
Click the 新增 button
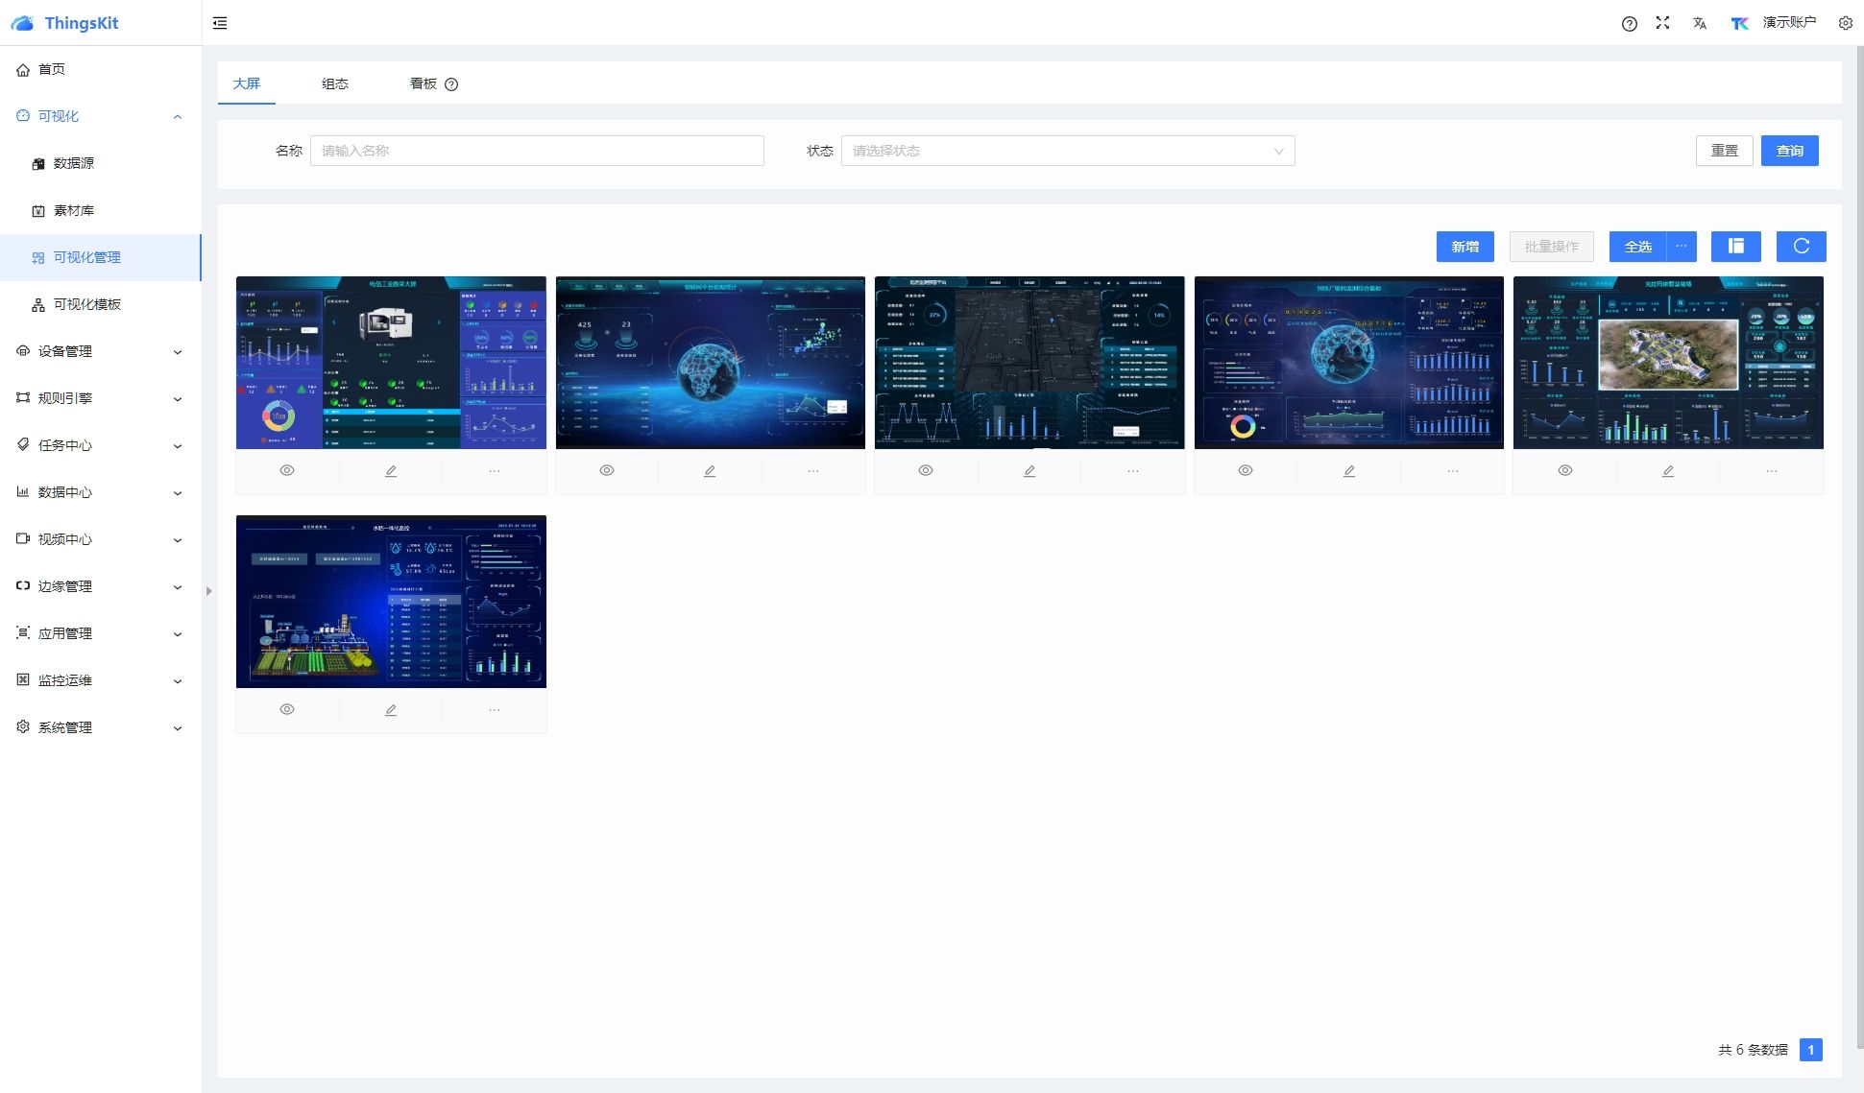(x=1465, y=247)
